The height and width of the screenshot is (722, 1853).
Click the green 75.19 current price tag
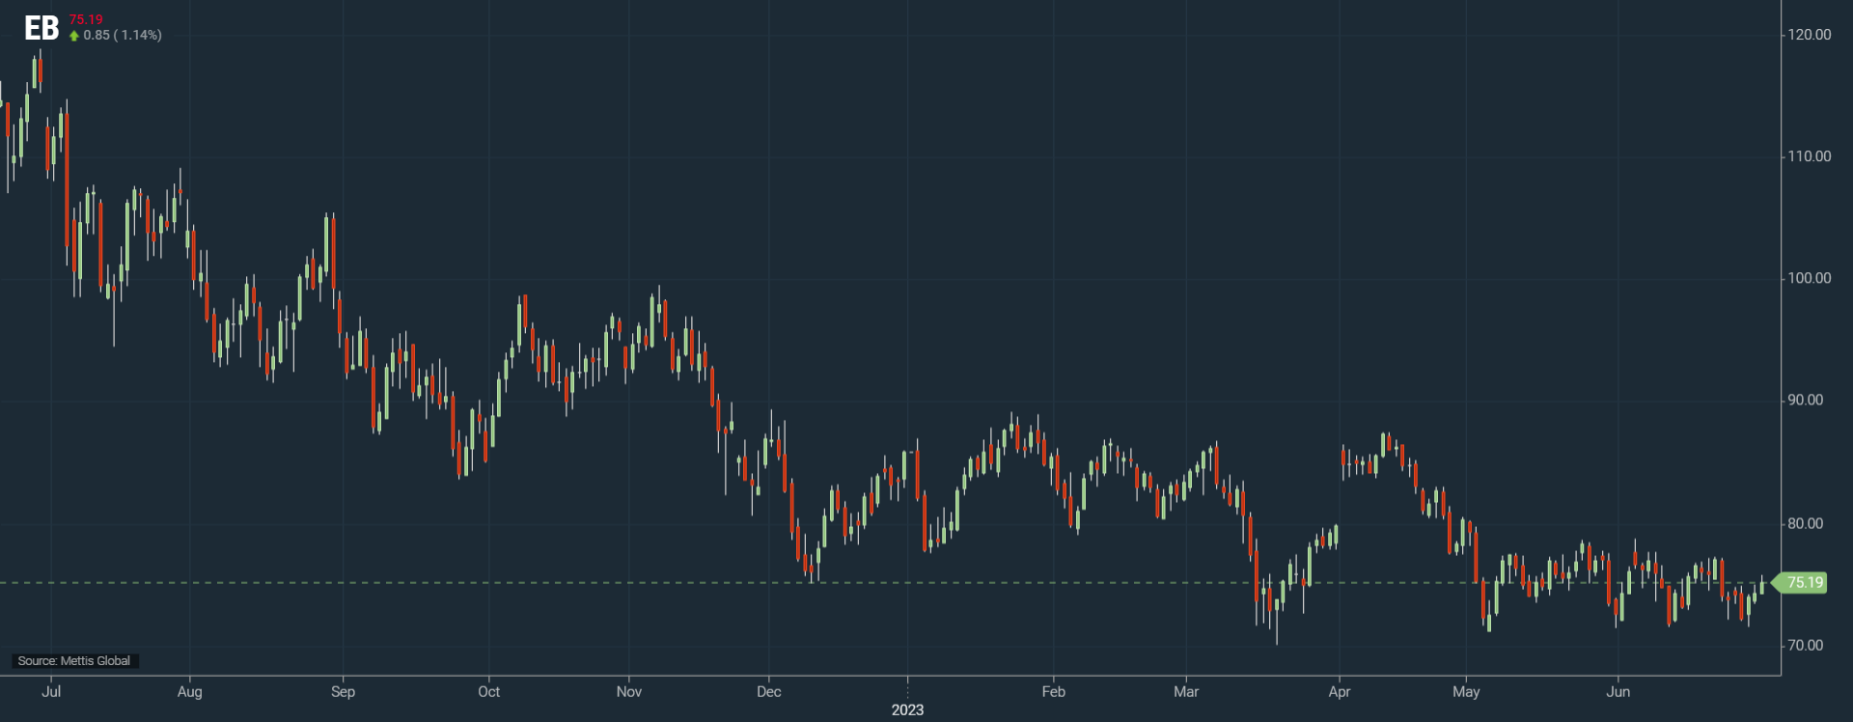(x=1801, y=582)
